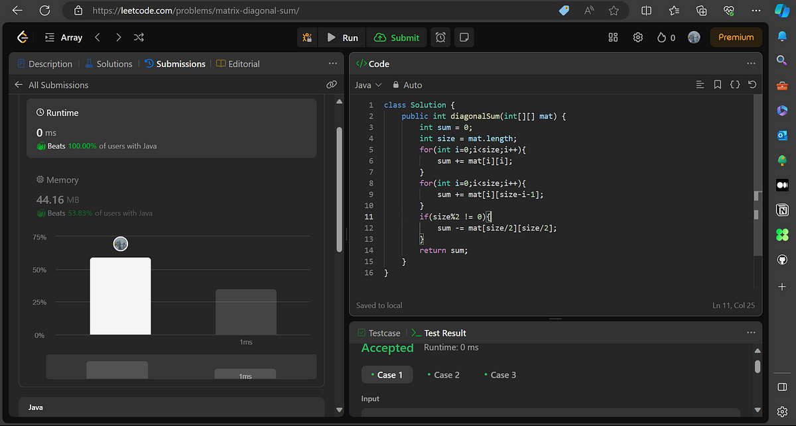Run the code
Screen dimensions: 796x426
pos(342,38)
